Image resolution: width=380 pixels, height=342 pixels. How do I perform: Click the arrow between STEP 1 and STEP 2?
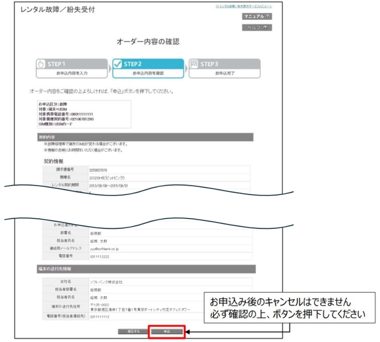[x=110, y=68]
